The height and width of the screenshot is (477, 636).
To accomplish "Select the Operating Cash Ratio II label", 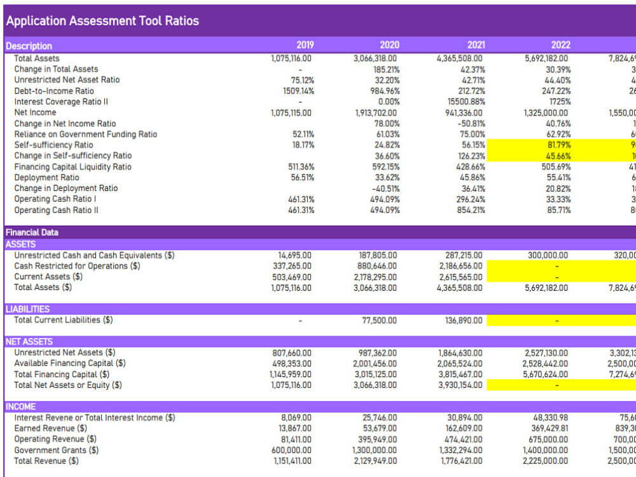I will tap(56, 210).
